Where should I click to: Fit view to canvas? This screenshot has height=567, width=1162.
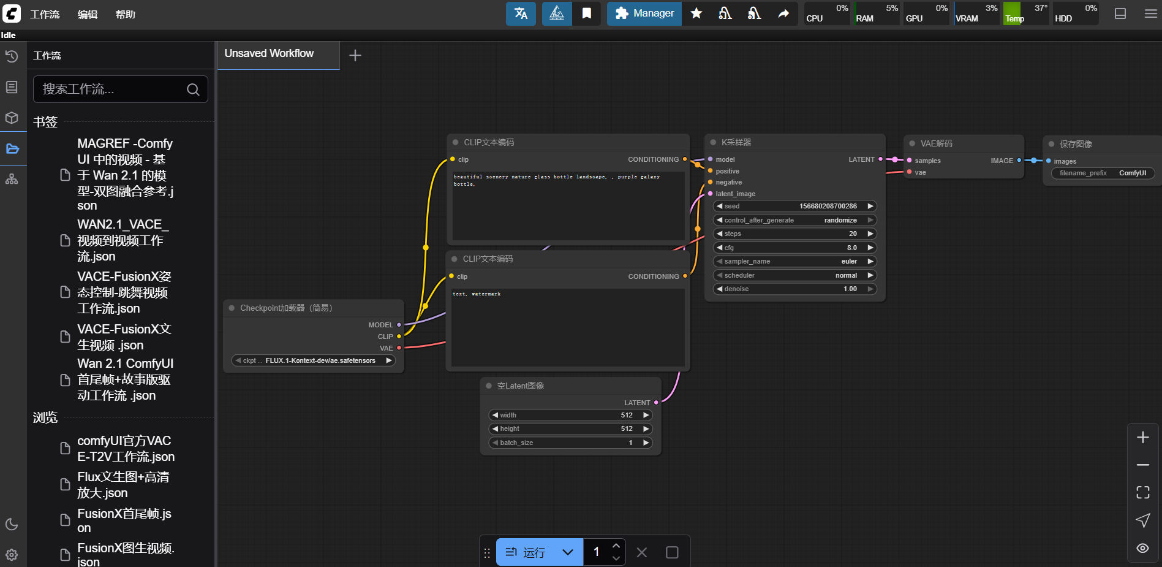(1142, 492)
